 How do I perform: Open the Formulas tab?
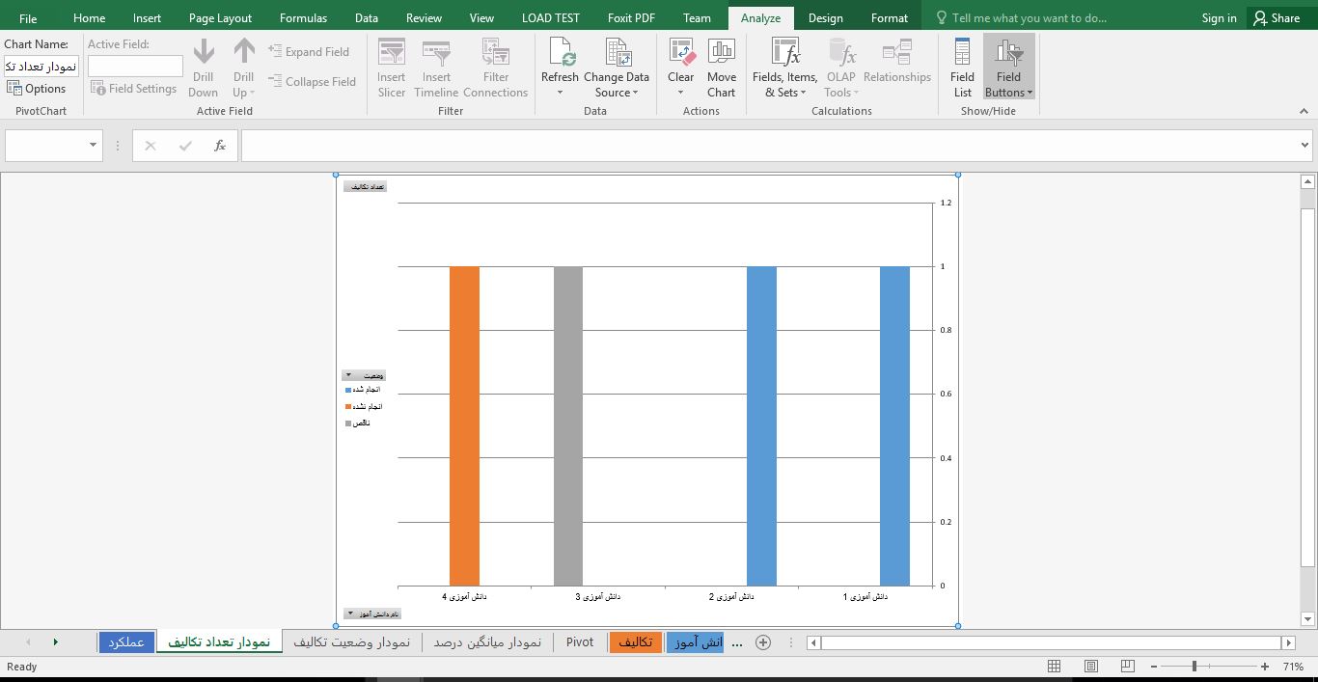303,17
